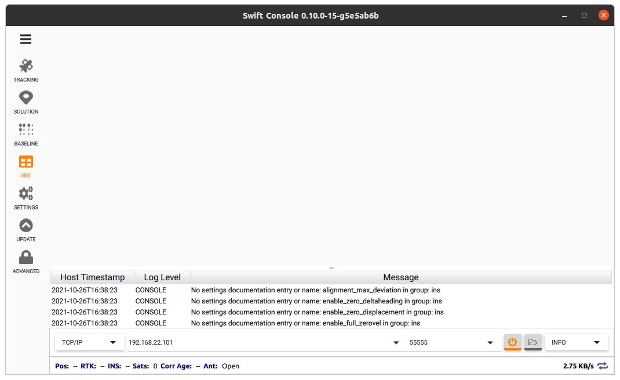Click the INS status label
Viewport: 620px width, 380px height.
tap(114, 366)
